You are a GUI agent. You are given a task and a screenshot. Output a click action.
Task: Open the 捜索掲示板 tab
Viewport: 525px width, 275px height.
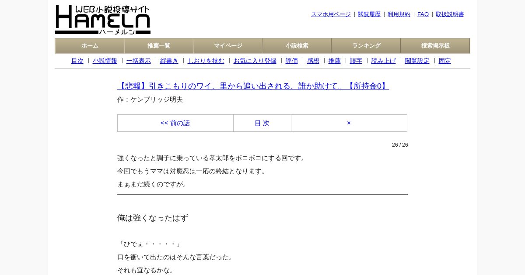tap(435, 46)
